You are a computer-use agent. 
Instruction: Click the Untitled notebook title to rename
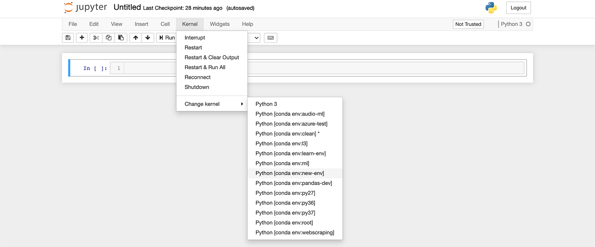[127, 7]
